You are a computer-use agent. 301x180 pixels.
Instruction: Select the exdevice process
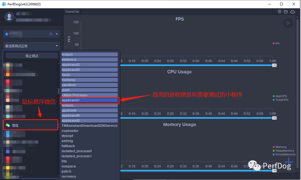(x=89, y=60)
